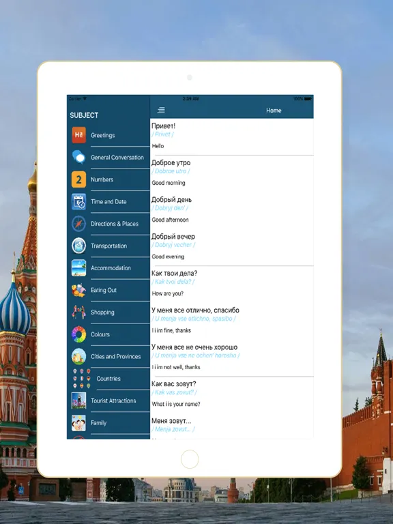Select the Shopping icon
The image size is (393, 524).
coord(79,312)
